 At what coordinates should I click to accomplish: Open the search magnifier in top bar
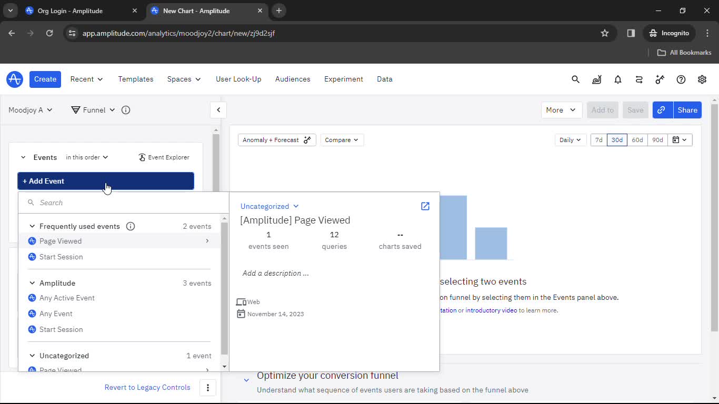(575, 79)
